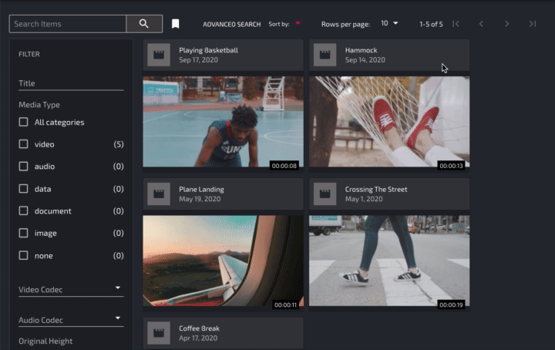This screenshot has height=350, width=555.
Task: Click the bookmark saved searches icon
Action: tap(176, 24)
